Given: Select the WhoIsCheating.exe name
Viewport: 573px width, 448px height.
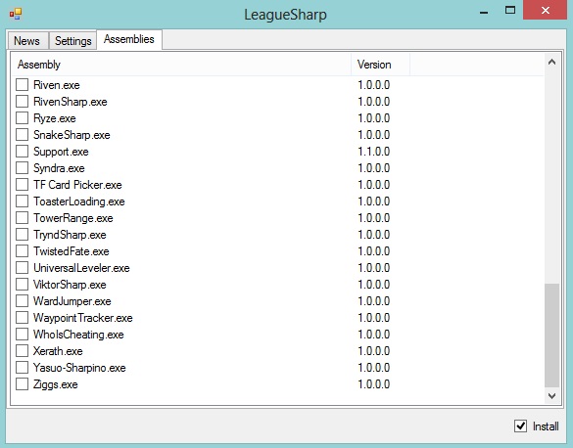Looking at the screenshot, I should [x=78, y=335].
